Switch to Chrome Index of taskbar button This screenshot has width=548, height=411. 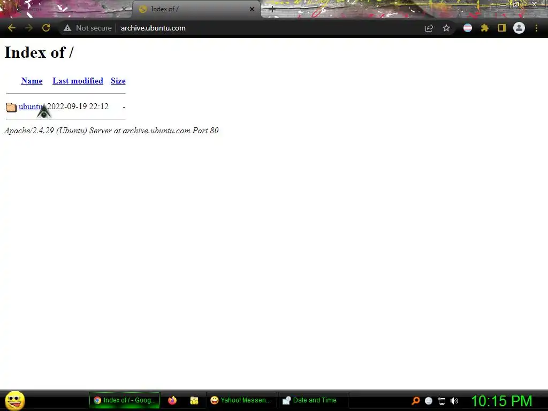pyautogui.click(x=124, y=400)
